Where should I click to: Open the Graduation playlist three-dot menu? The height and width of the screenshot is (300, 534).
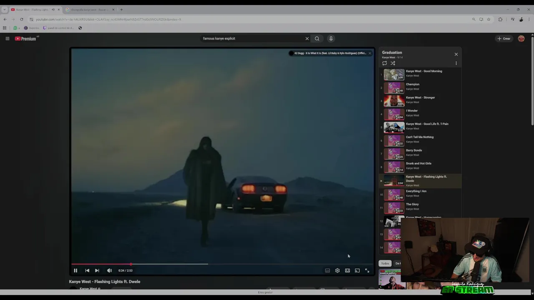[x=456, y=63]
